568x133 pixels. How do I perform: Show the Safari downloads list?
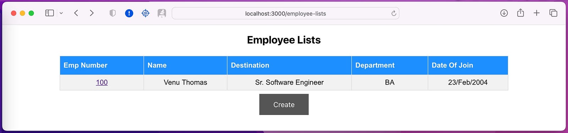(x=504, y=13)
